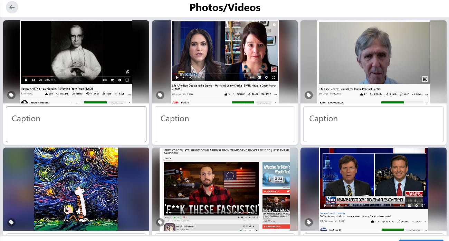Open the Pope Pius XII photo thumbnail
Screen dimensions: 449x241
click(x=76, y=62)
